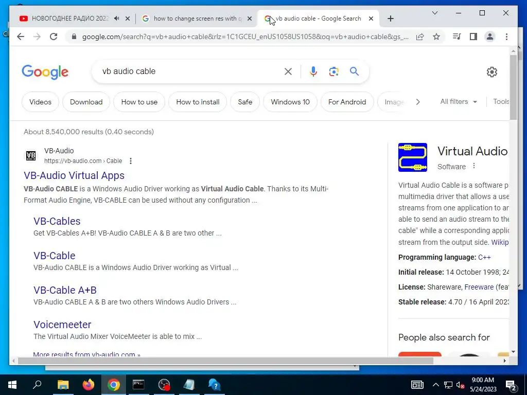Search by image with Google Lens icon
This screenshot has height=395, width=527.
(333, 71)
